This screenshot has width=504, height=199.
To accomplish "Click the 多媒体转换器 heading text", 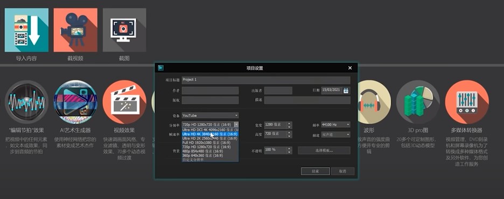I will pyautogui.click(x=467, y=130).
